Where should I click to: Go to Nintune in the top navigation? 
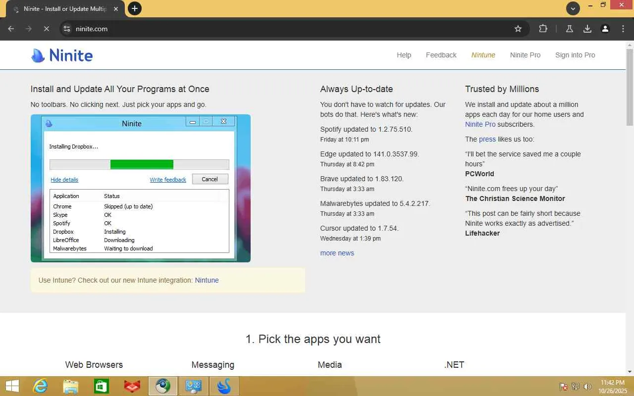[483, 55]
